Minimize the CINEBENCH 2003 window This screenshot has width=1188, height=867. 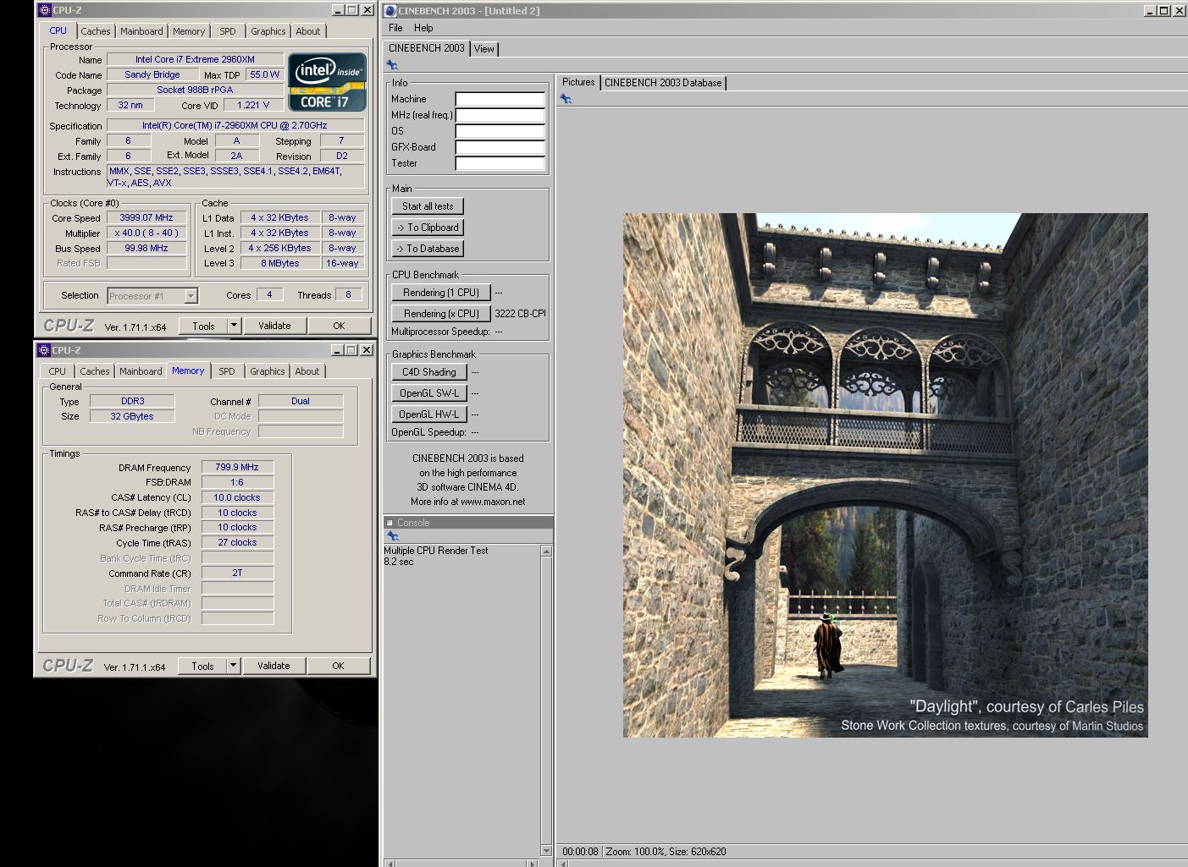point(1150,11)
